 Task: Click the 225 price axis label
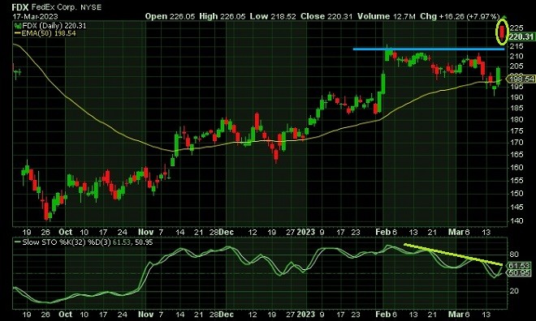[517, 28]
